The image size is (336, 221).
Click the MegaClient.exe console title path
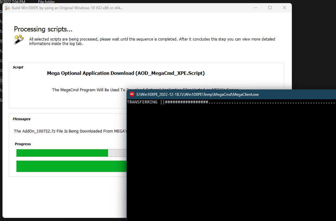point(197,94)
